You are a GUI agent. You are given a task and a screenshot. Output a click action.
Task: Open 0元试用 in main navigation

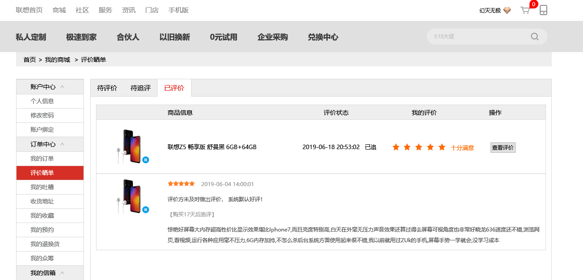coord(224,37)
